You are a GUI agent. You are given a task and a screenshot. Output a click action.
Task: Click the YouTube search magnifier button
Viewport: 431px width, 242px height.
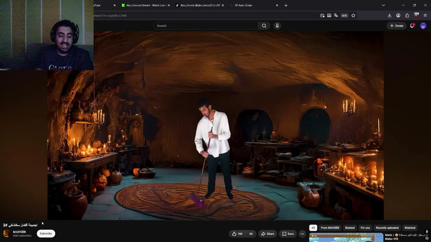click(264, 26)
